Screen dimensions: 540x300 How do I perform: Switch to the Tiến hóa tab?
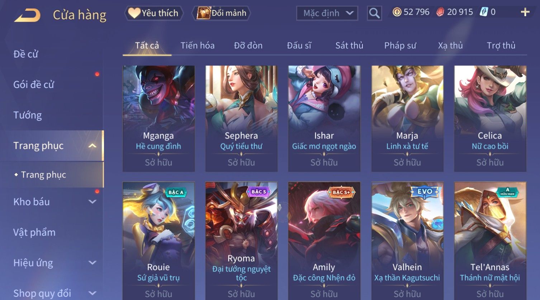(198, 45)
